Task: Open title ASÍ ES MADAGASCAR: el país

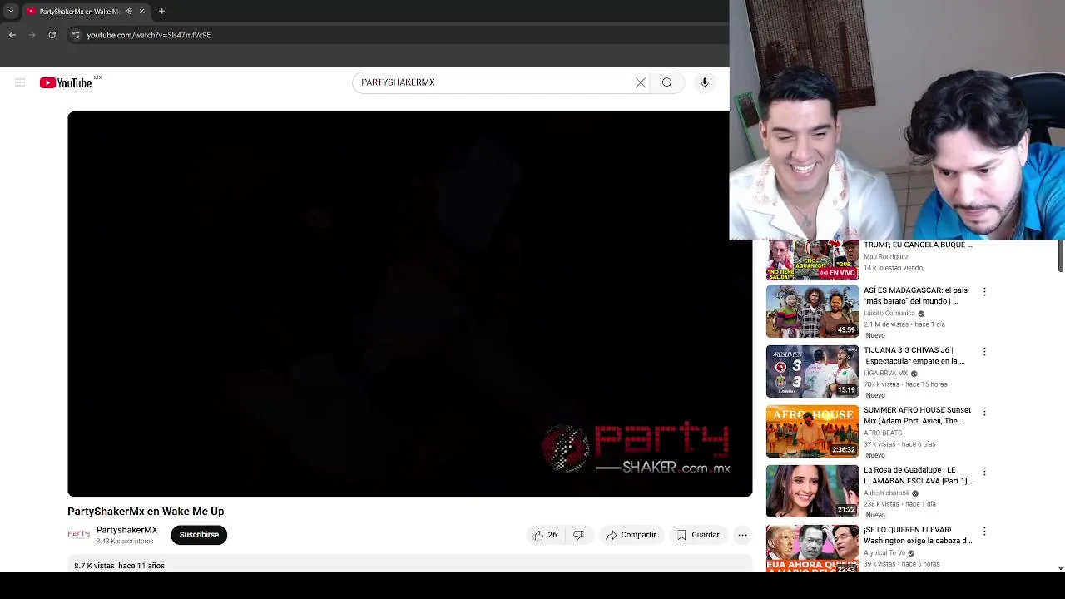Action: coord(915,295)
